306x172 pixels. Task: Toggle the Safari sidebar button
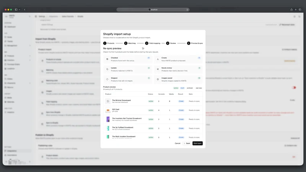pos(16,10)
